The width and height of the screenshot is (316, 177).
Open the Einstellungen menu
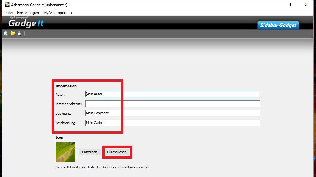(x=28, y=12)
